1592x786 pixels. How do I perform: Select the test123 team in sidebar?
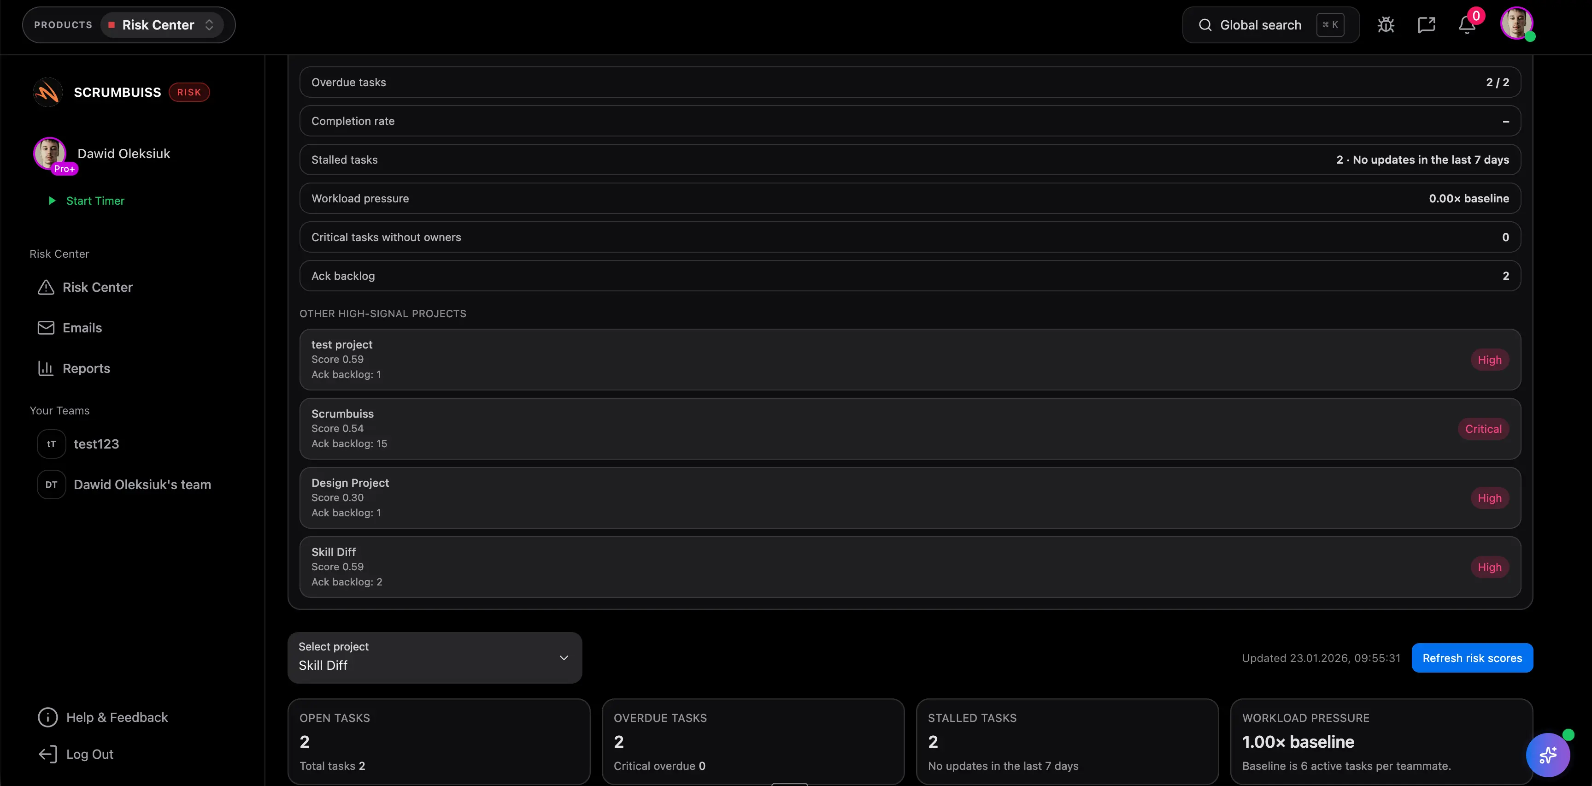pyautogui.click(x=96, y=443)
